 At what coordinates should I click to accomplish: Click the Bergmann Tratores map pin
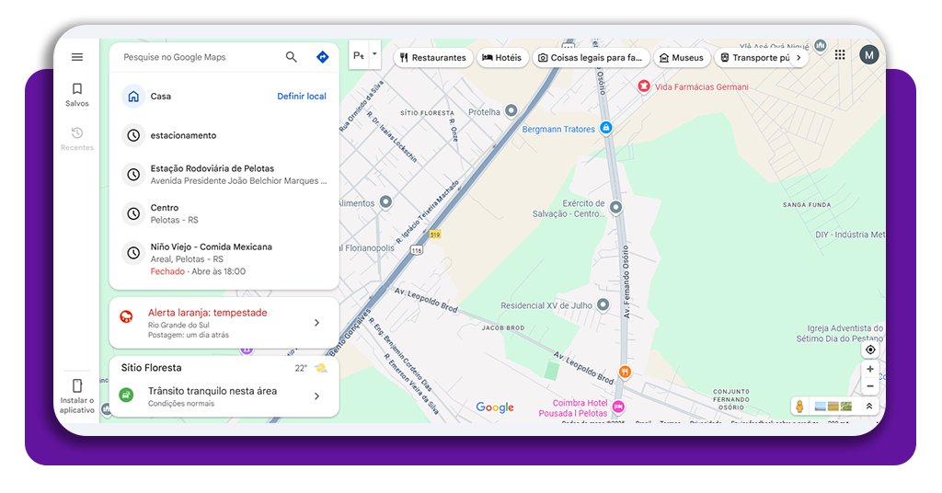click(x=606, y=127)
